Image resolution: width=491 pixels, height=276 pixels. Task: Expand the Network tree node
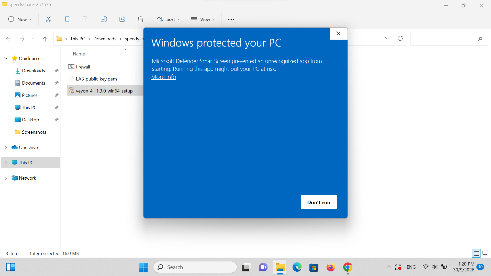6,178
